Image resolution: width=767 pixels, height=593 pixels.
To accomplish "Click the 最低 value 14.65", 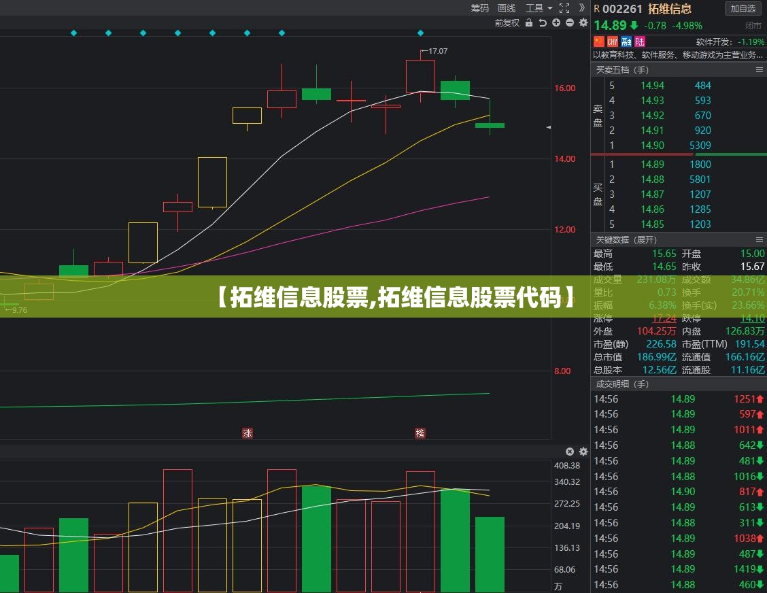I will coord(664,267).
